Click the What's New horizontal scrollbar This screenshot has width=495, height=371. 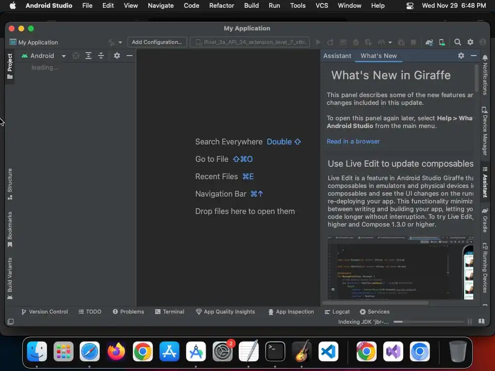[x=375, y=303]
